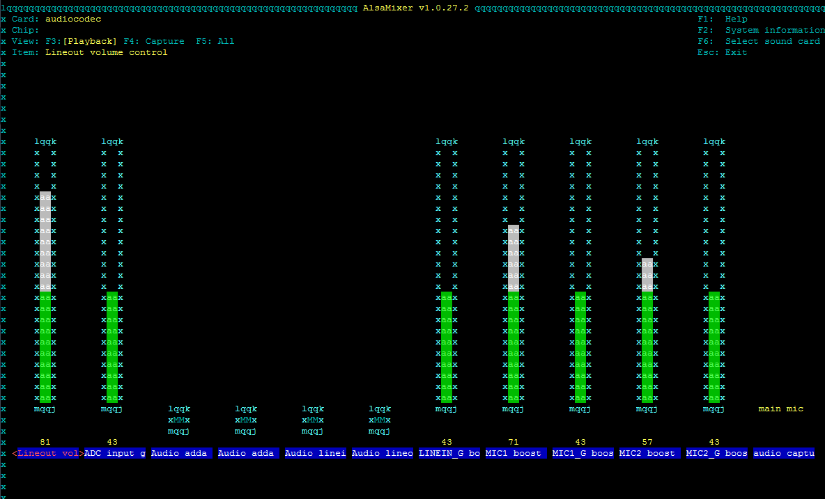825x499 pixels.
Task: Click the Esc Exit entry
Action: 723,52
